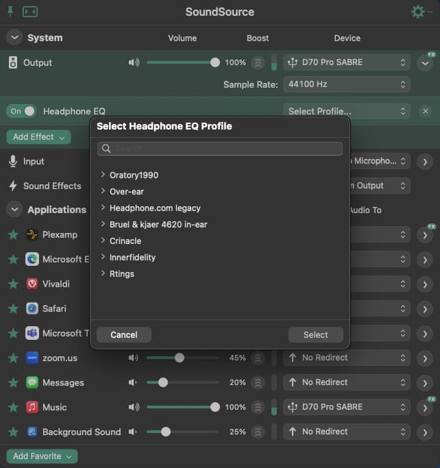Click the Input microphone icon

(x=13, y=161)
